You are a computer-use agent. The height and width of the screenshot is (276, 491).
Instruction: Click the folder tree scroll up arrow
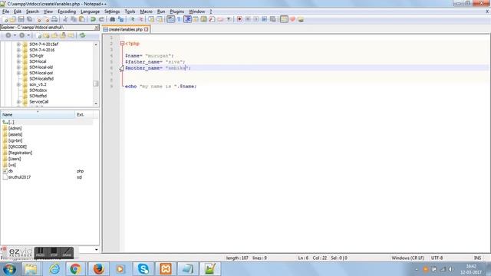(95, 44)
